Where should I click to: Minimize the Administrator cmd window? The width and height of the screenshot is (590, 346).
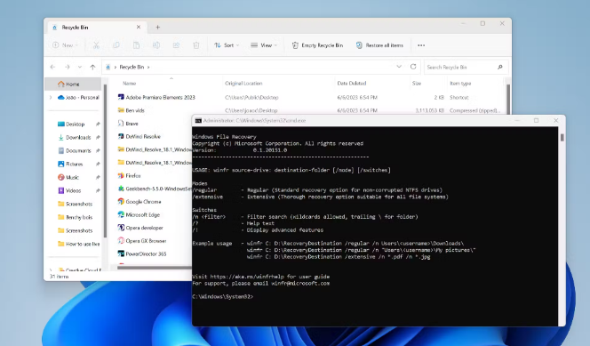517,120
